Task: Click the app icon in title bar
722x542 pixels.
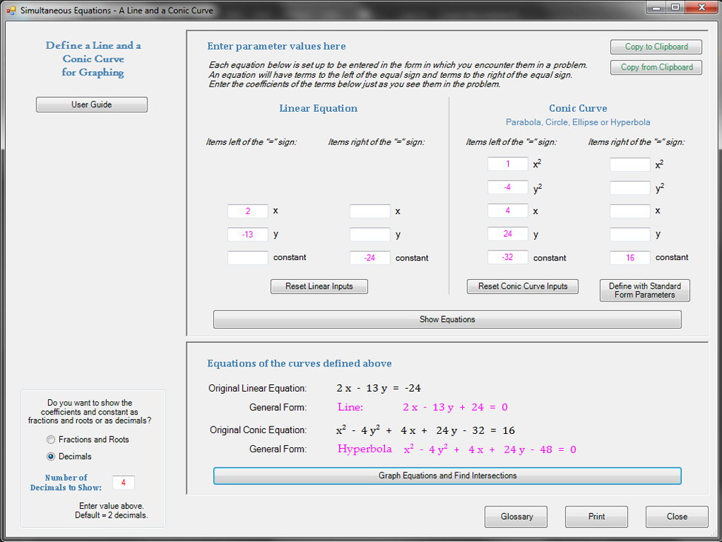Action: pos(10,10)
